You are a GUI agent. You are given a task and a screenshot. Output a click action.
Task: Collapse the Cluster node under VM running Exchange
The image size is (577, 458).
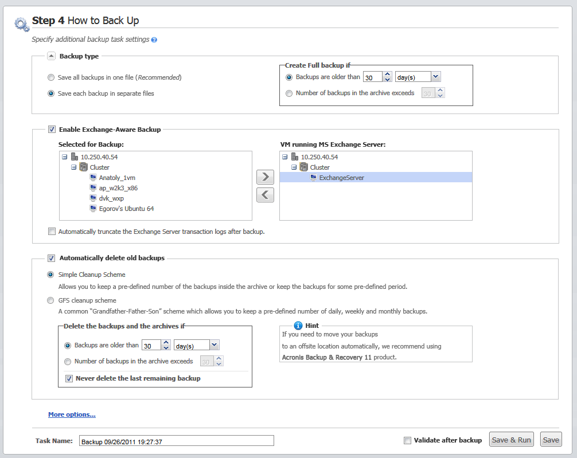[294, 167]
